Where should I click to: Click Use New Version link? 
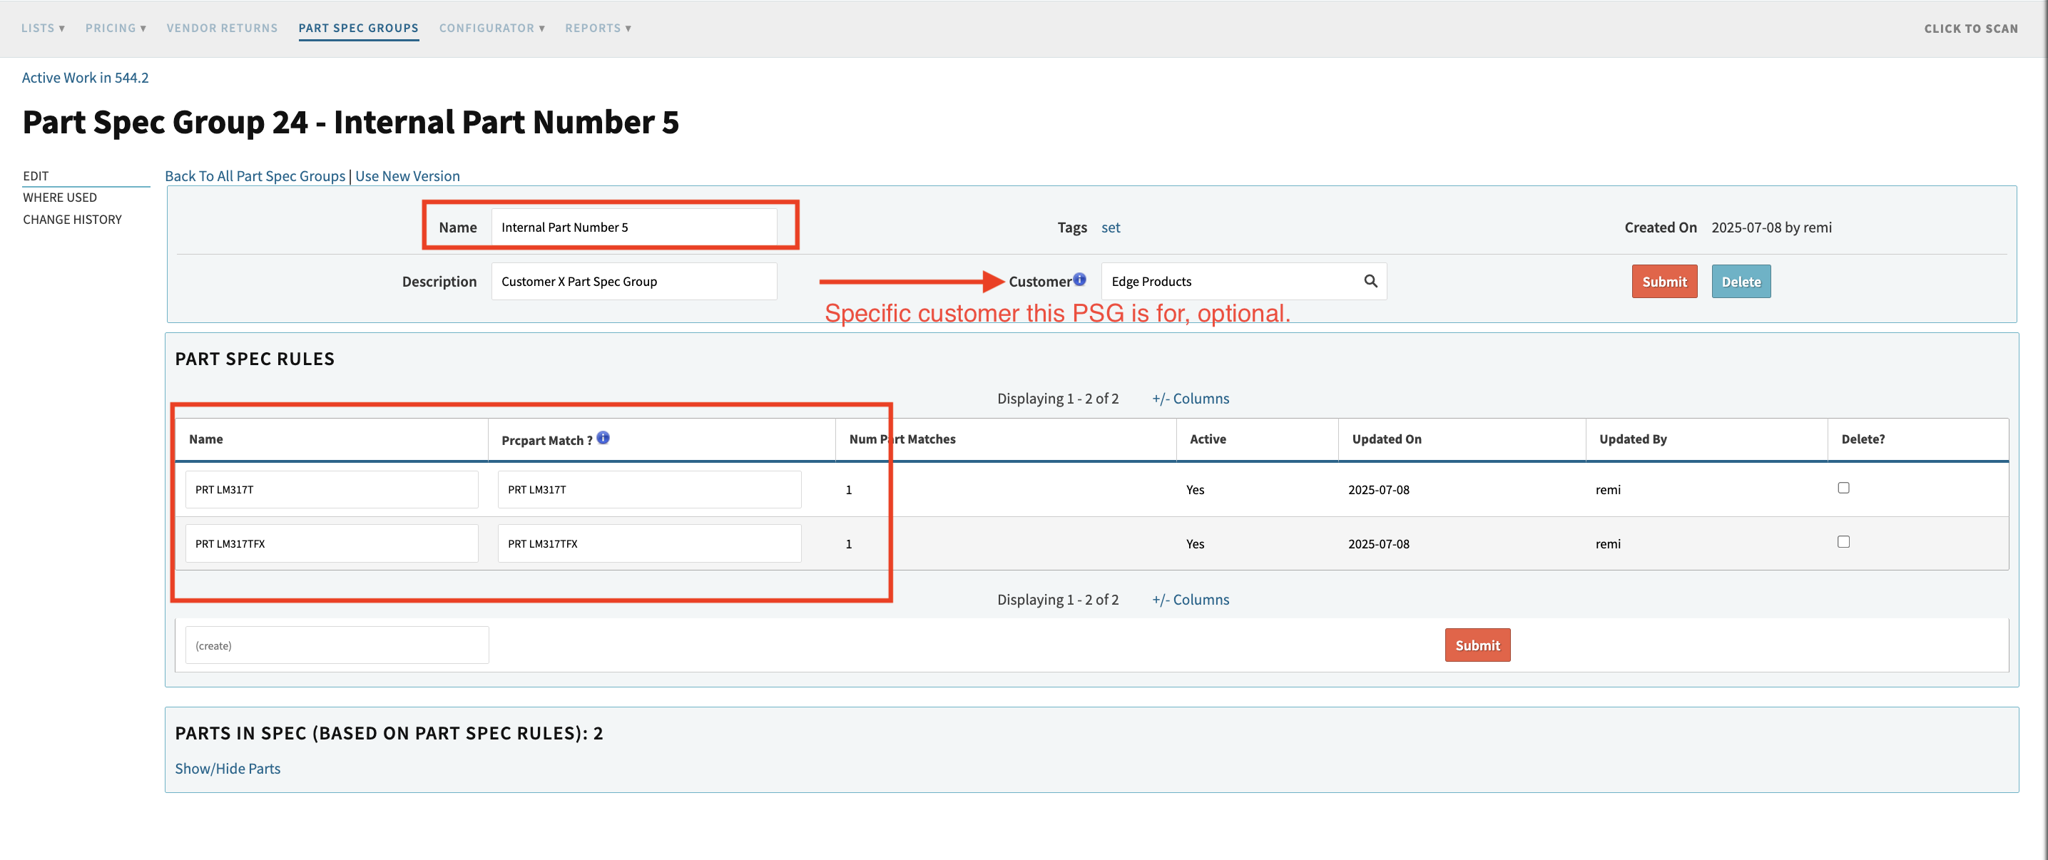[407, 175]
